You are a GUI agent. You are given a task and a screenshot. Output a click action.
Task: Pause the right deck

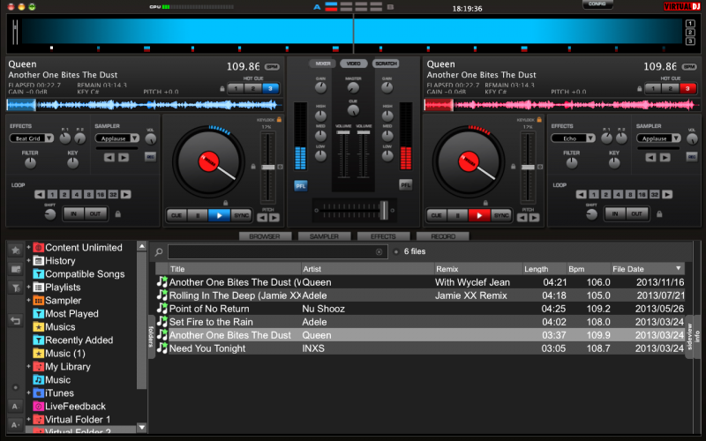458,215
